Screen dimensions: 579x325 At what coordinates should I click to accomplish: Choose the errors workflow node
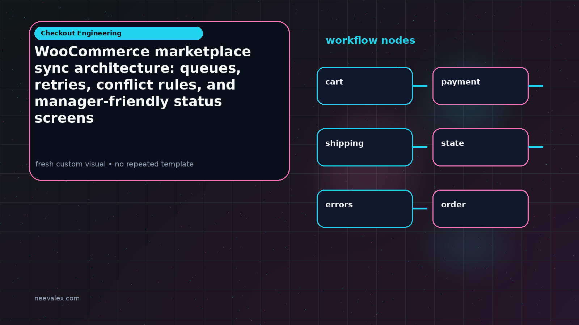[365, 209]
